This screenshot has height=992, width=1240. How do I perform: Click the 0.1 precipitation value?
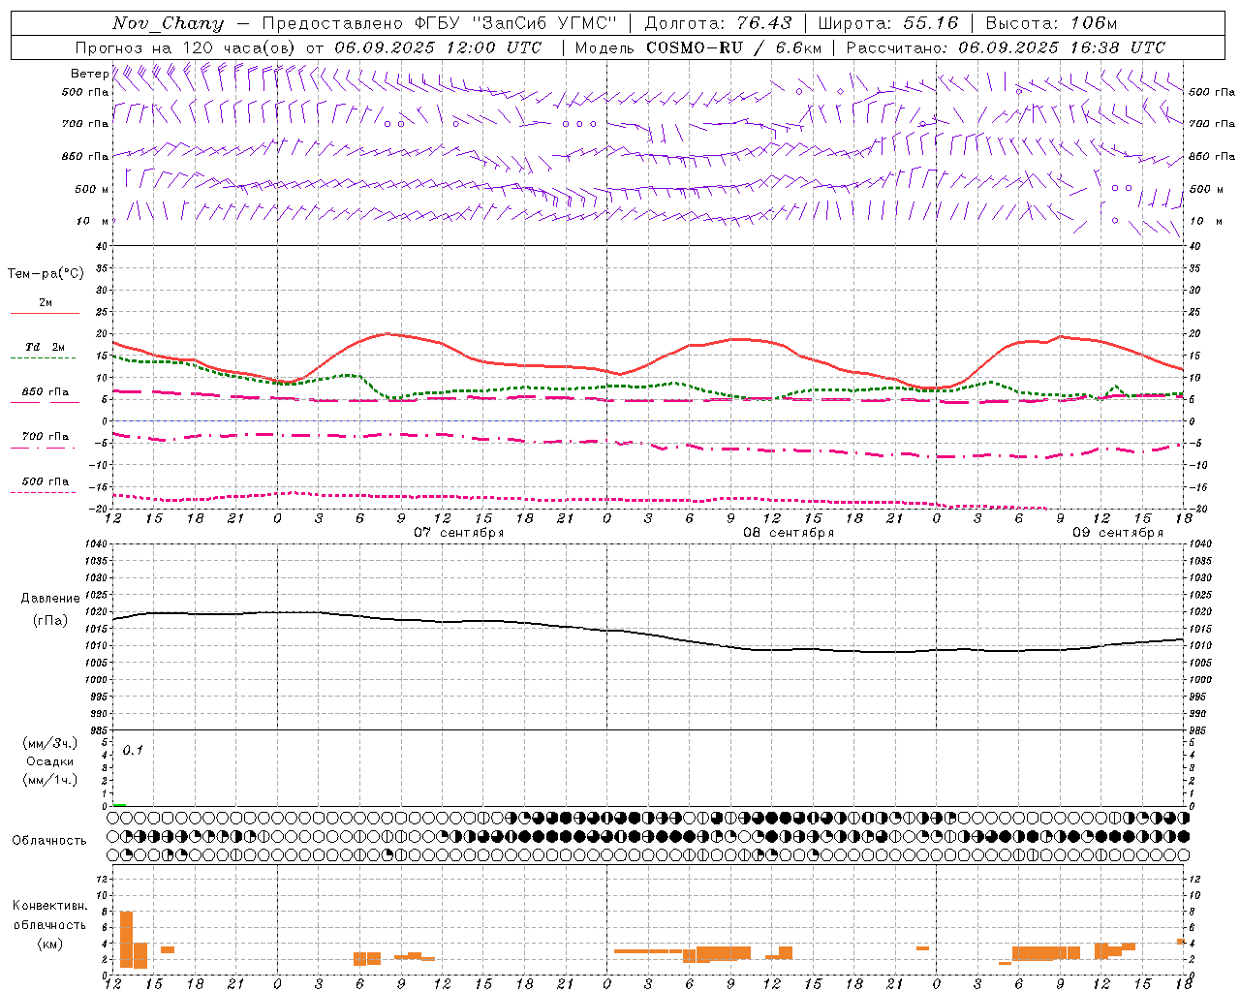(133, 750)
